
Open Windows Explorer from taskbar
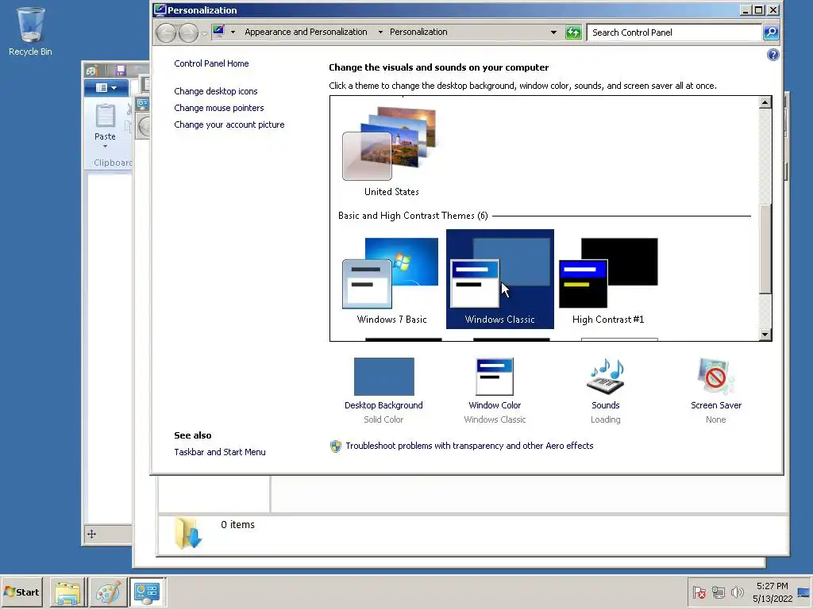tap(68, 592)
